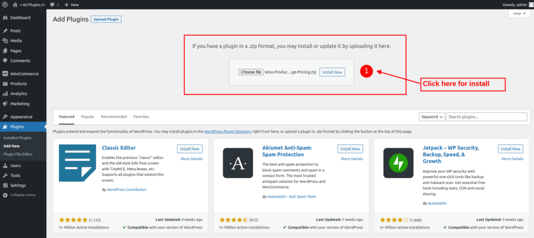Open the Keyword search type dropdown
Image resolution: width=534 pixels, height=238 pixels.
[432, 116]
